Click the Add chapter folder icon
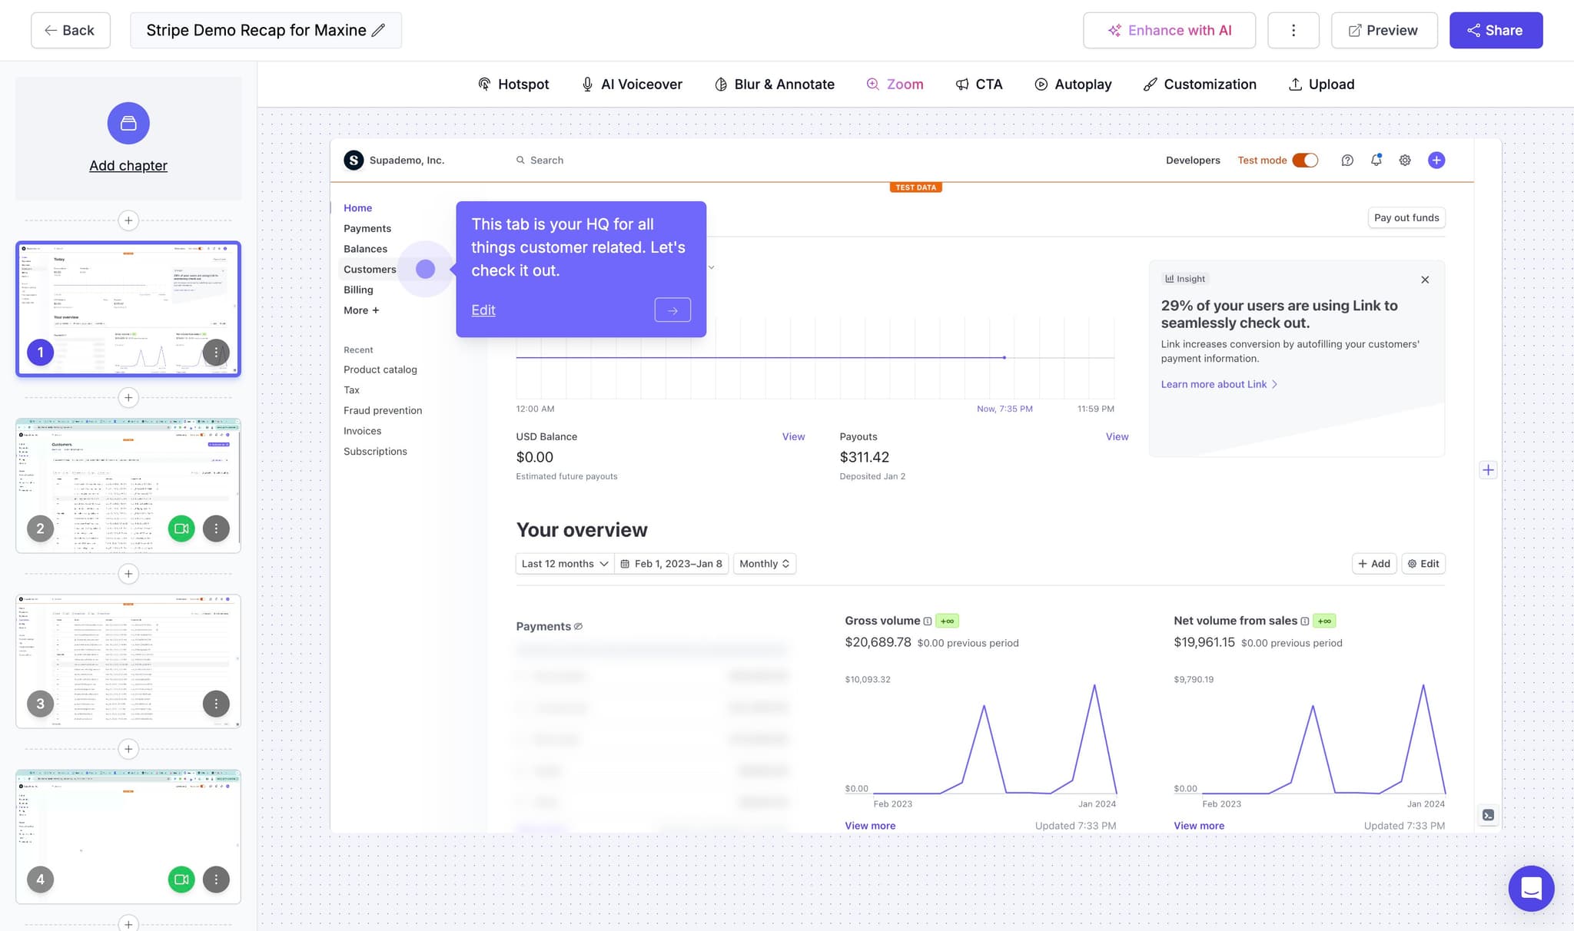Viewport: 1574px width, 931px height. 128,123
